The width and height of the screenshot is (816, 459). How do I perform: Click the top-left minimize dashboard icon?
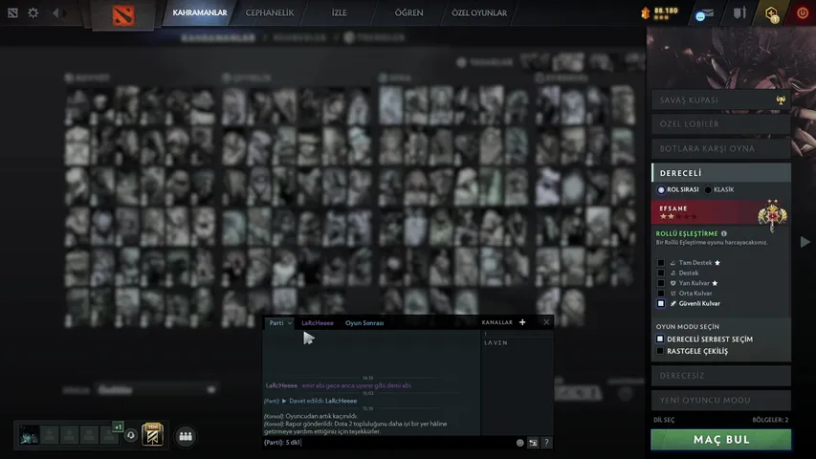12,12
